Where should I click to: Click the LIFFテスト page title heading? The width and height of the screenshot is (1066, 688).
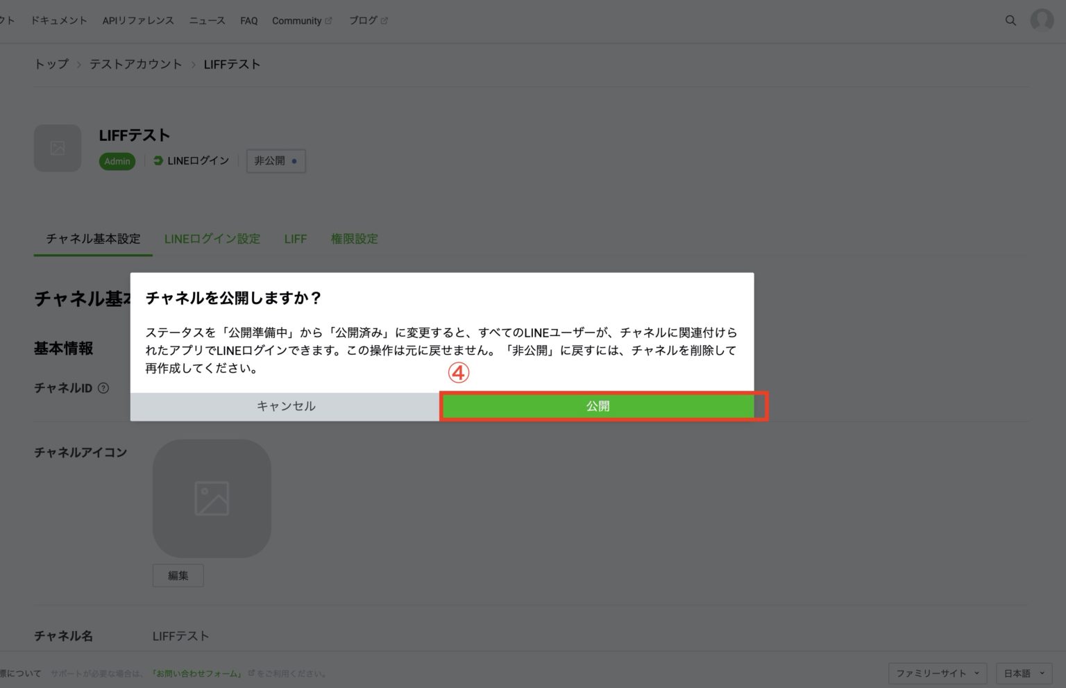pyautogui.click(x=135, y=135)
